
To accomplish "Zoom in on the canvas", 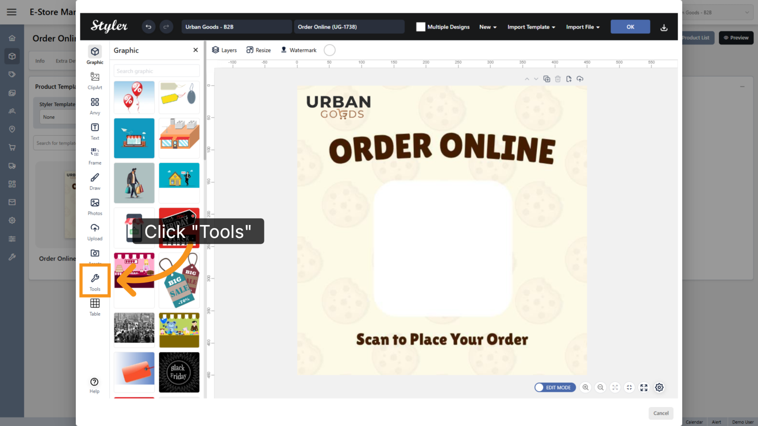I will tap(586, 387).
